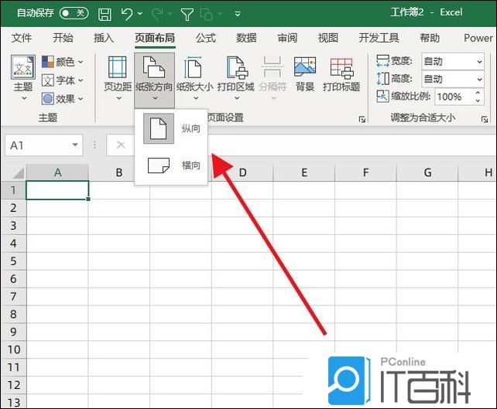Switch to the 审阅 (Review) tab
The width and height of the screenshot is (497, 409).
click(x=287, y=38)
